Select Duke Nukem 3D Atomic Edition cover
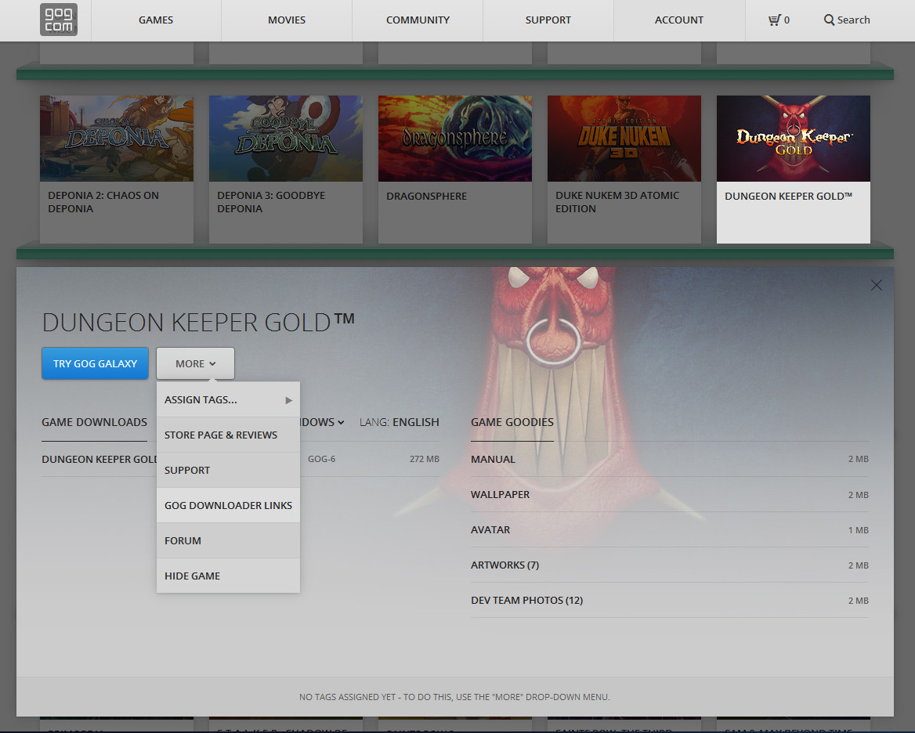 [624, 138]
